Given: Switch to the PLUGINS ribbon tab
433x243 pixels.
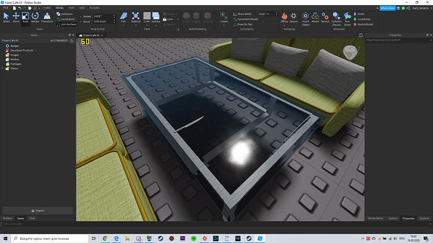Looking at the screenshot, I should click(x=94, y=8).
